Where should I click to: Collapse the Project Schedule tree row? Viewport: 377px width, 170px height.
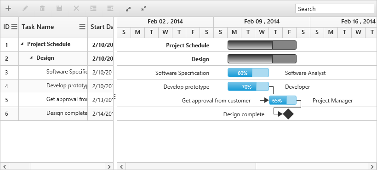[23, 44]
